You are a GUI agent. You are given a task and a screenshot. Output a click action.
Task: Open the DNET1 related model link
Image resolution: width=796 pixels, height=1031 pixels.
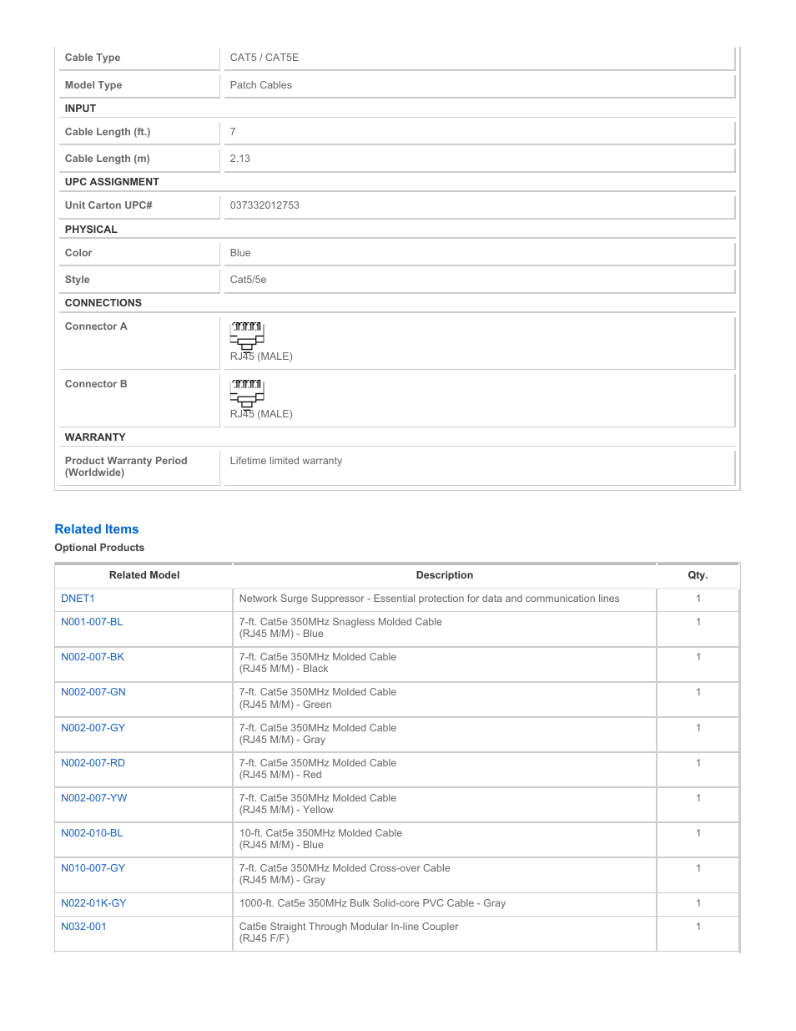point(78,599)
